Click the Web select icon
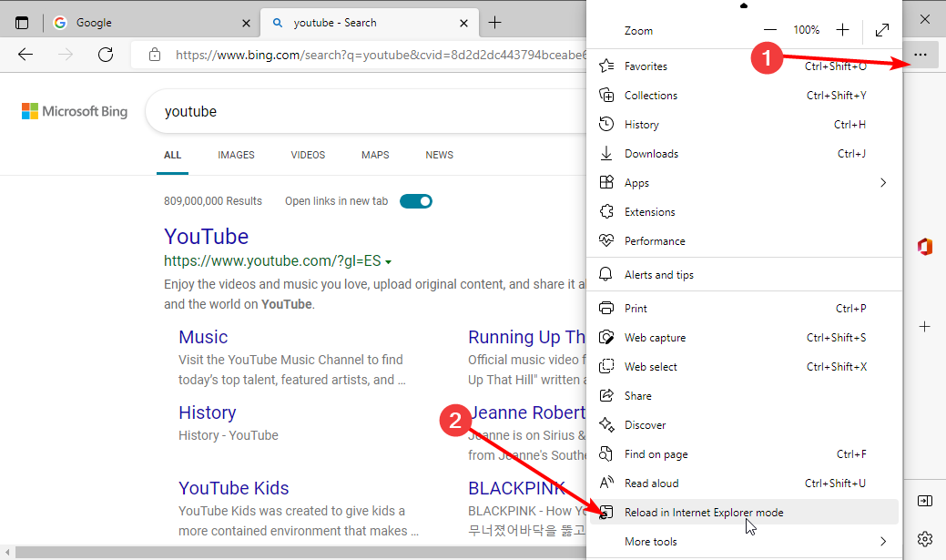This screenshot has width=946, height=560. point(606,366)
